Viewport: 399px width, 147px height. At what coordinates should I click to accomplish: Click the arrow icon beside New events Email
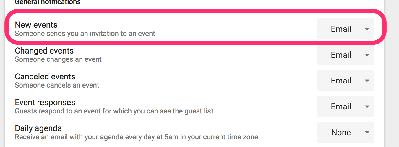click(x=367, y=29)
